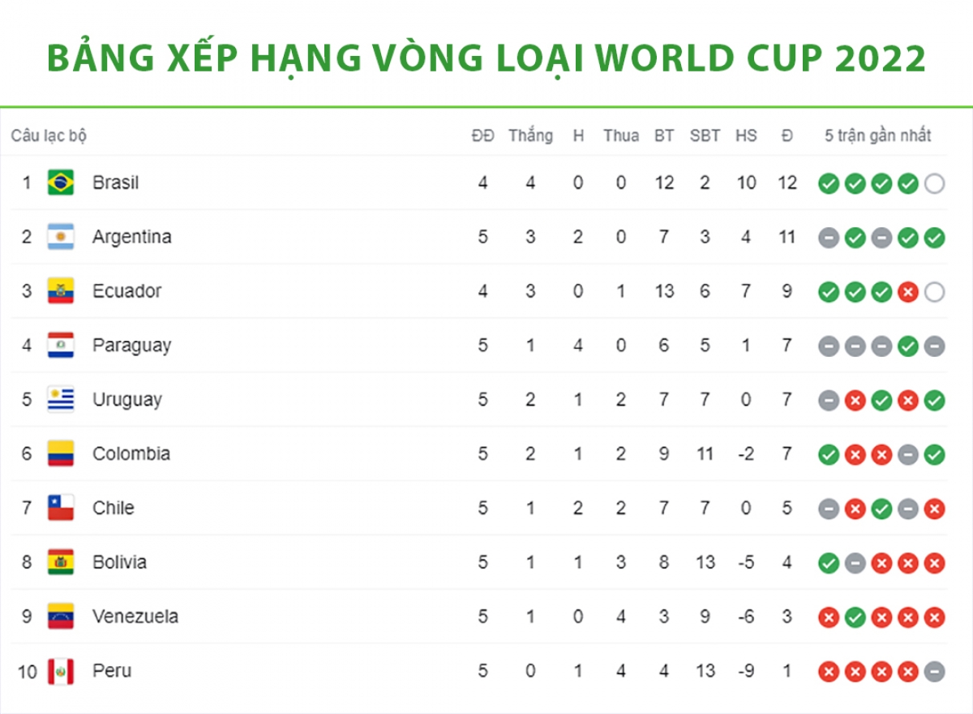Click Ecuador's red loss indicator
Screen dimensions: 973x714
[908, 292]
